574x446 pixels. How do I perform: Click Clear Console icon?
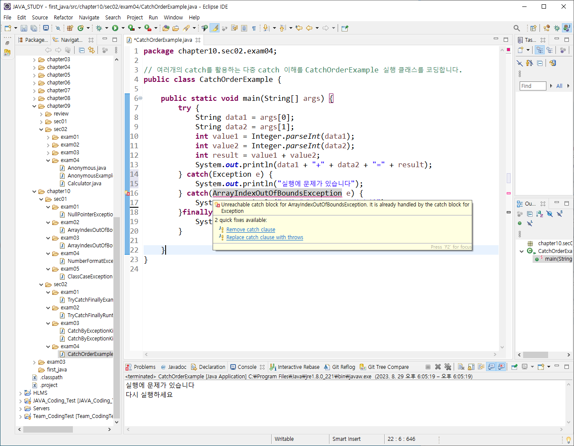[x=461, y=367]
